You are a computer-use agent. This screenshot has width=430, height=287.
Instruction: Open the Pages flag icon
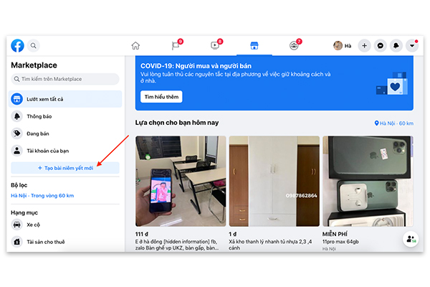coord(176,45)
